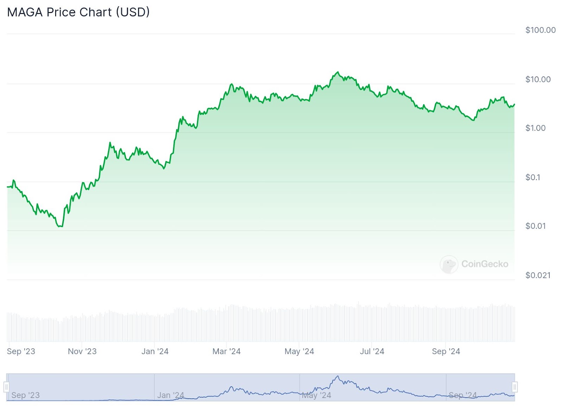Click the $1.00 price axis label

(535, 128)
